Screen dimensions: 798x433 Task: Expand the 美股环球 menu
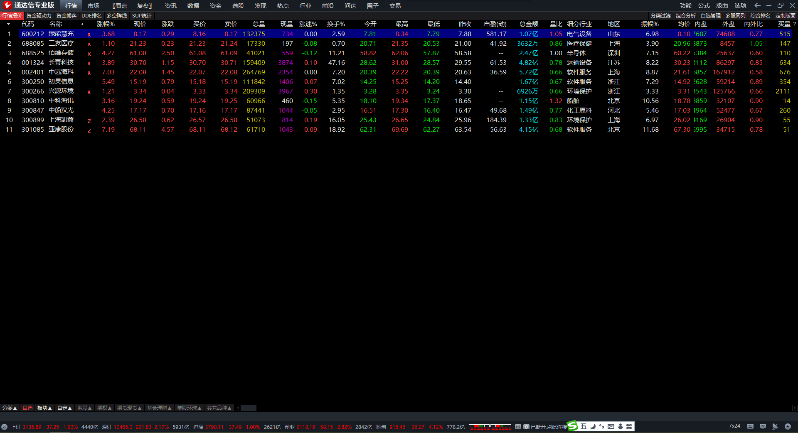coord(189,408)
